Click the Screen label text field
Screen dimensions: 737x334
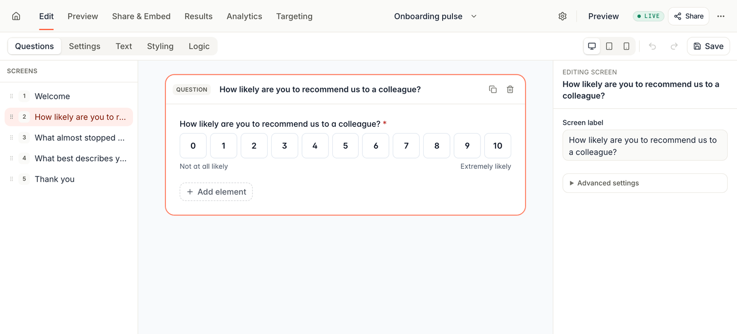[x=645, y=145]
